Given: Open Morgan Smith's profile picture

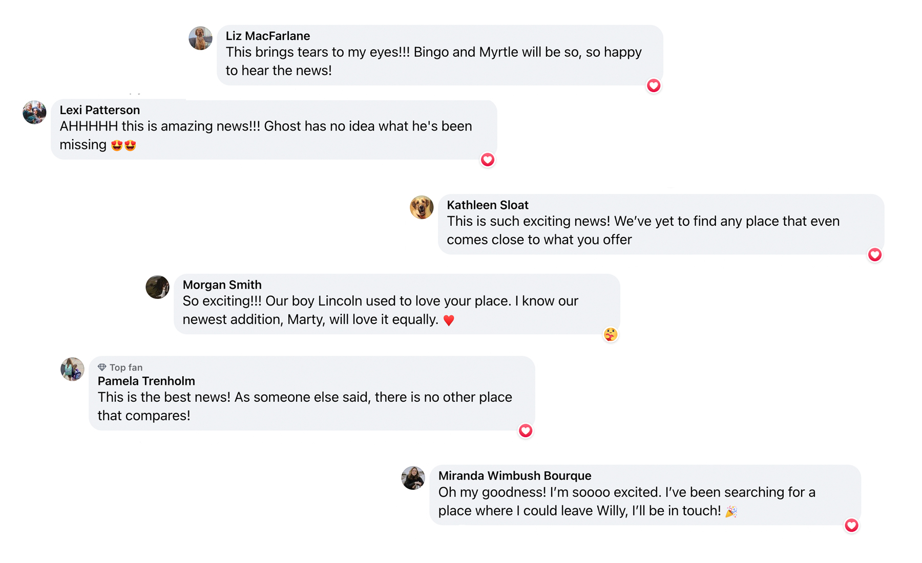Looking at the screenshot, I should click(x=157, y=287).
